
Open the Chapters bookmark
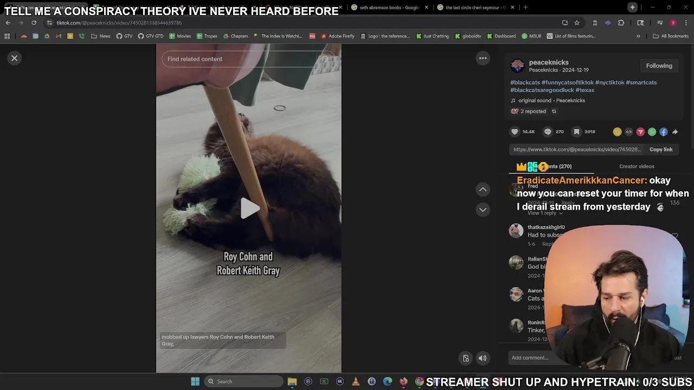pos(236,36)
